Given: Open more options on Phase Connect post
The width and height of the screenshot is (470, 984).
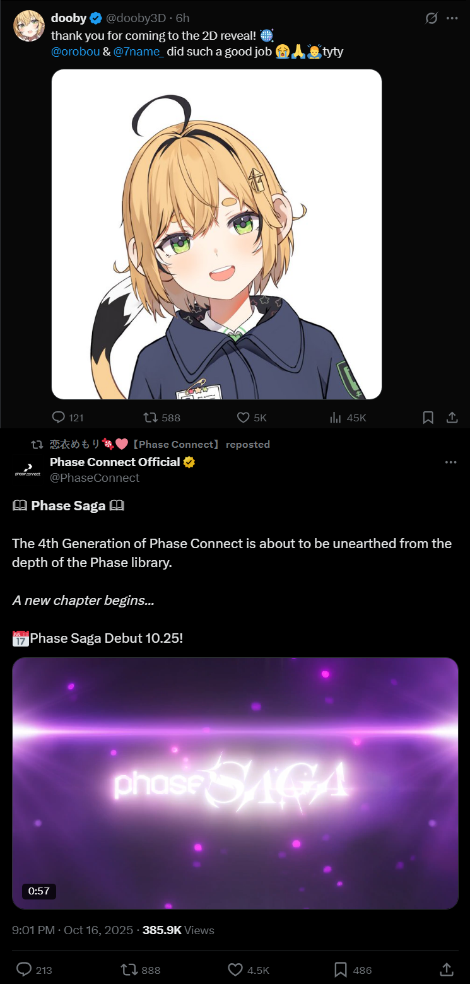Looking at the screenshot, I should (450, 462).
